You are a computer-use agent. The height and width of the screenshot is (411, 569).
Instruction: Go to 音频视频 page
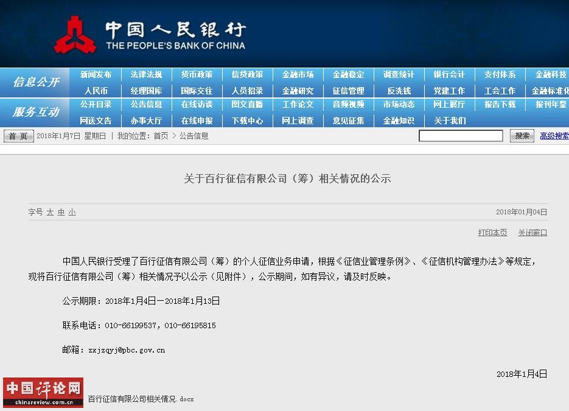(348, 104)
